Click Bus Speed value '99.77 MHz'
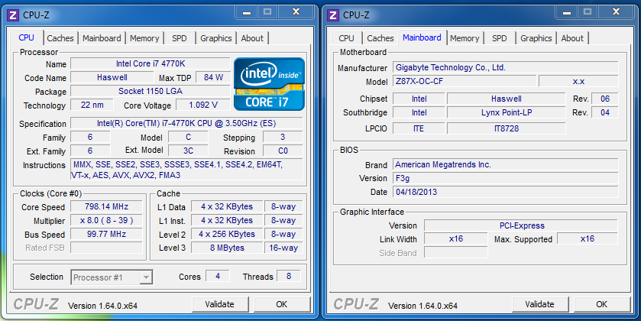 point(106,234)
